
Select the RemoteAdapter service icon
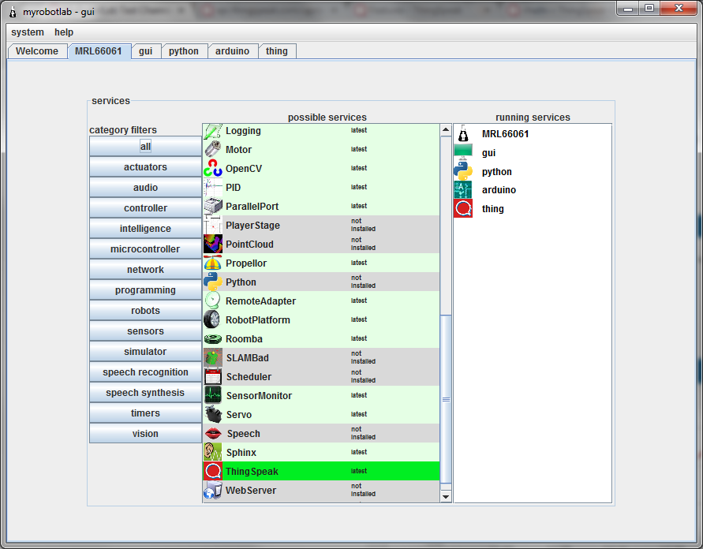pyautogui.click(x=212, y=301)
